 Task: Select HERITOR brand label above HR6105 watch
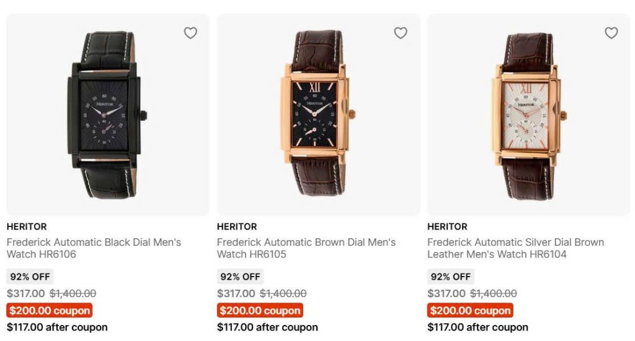[237, 227]
